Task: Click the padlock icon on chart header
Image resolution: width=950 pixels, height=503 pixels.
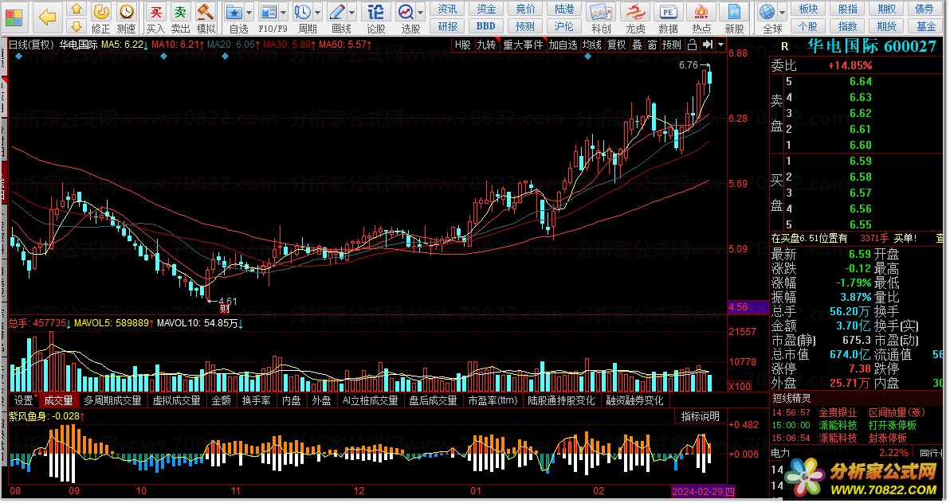Action: 692,45
